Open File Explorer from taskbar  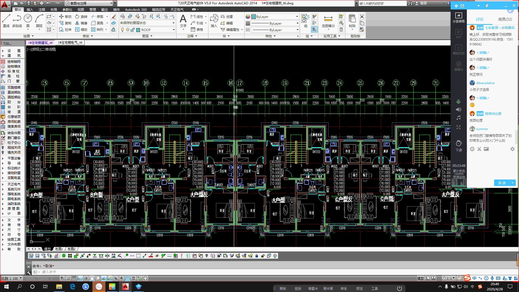59,287
